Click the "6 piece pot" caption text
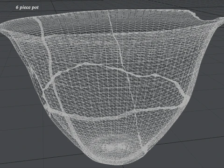224x168 pixels. pyautogui.click(x=27, y=7)
